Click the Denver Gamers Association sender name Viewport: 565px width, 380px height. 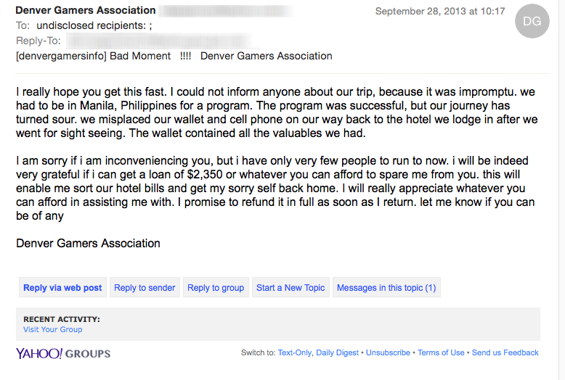[86, 10]
